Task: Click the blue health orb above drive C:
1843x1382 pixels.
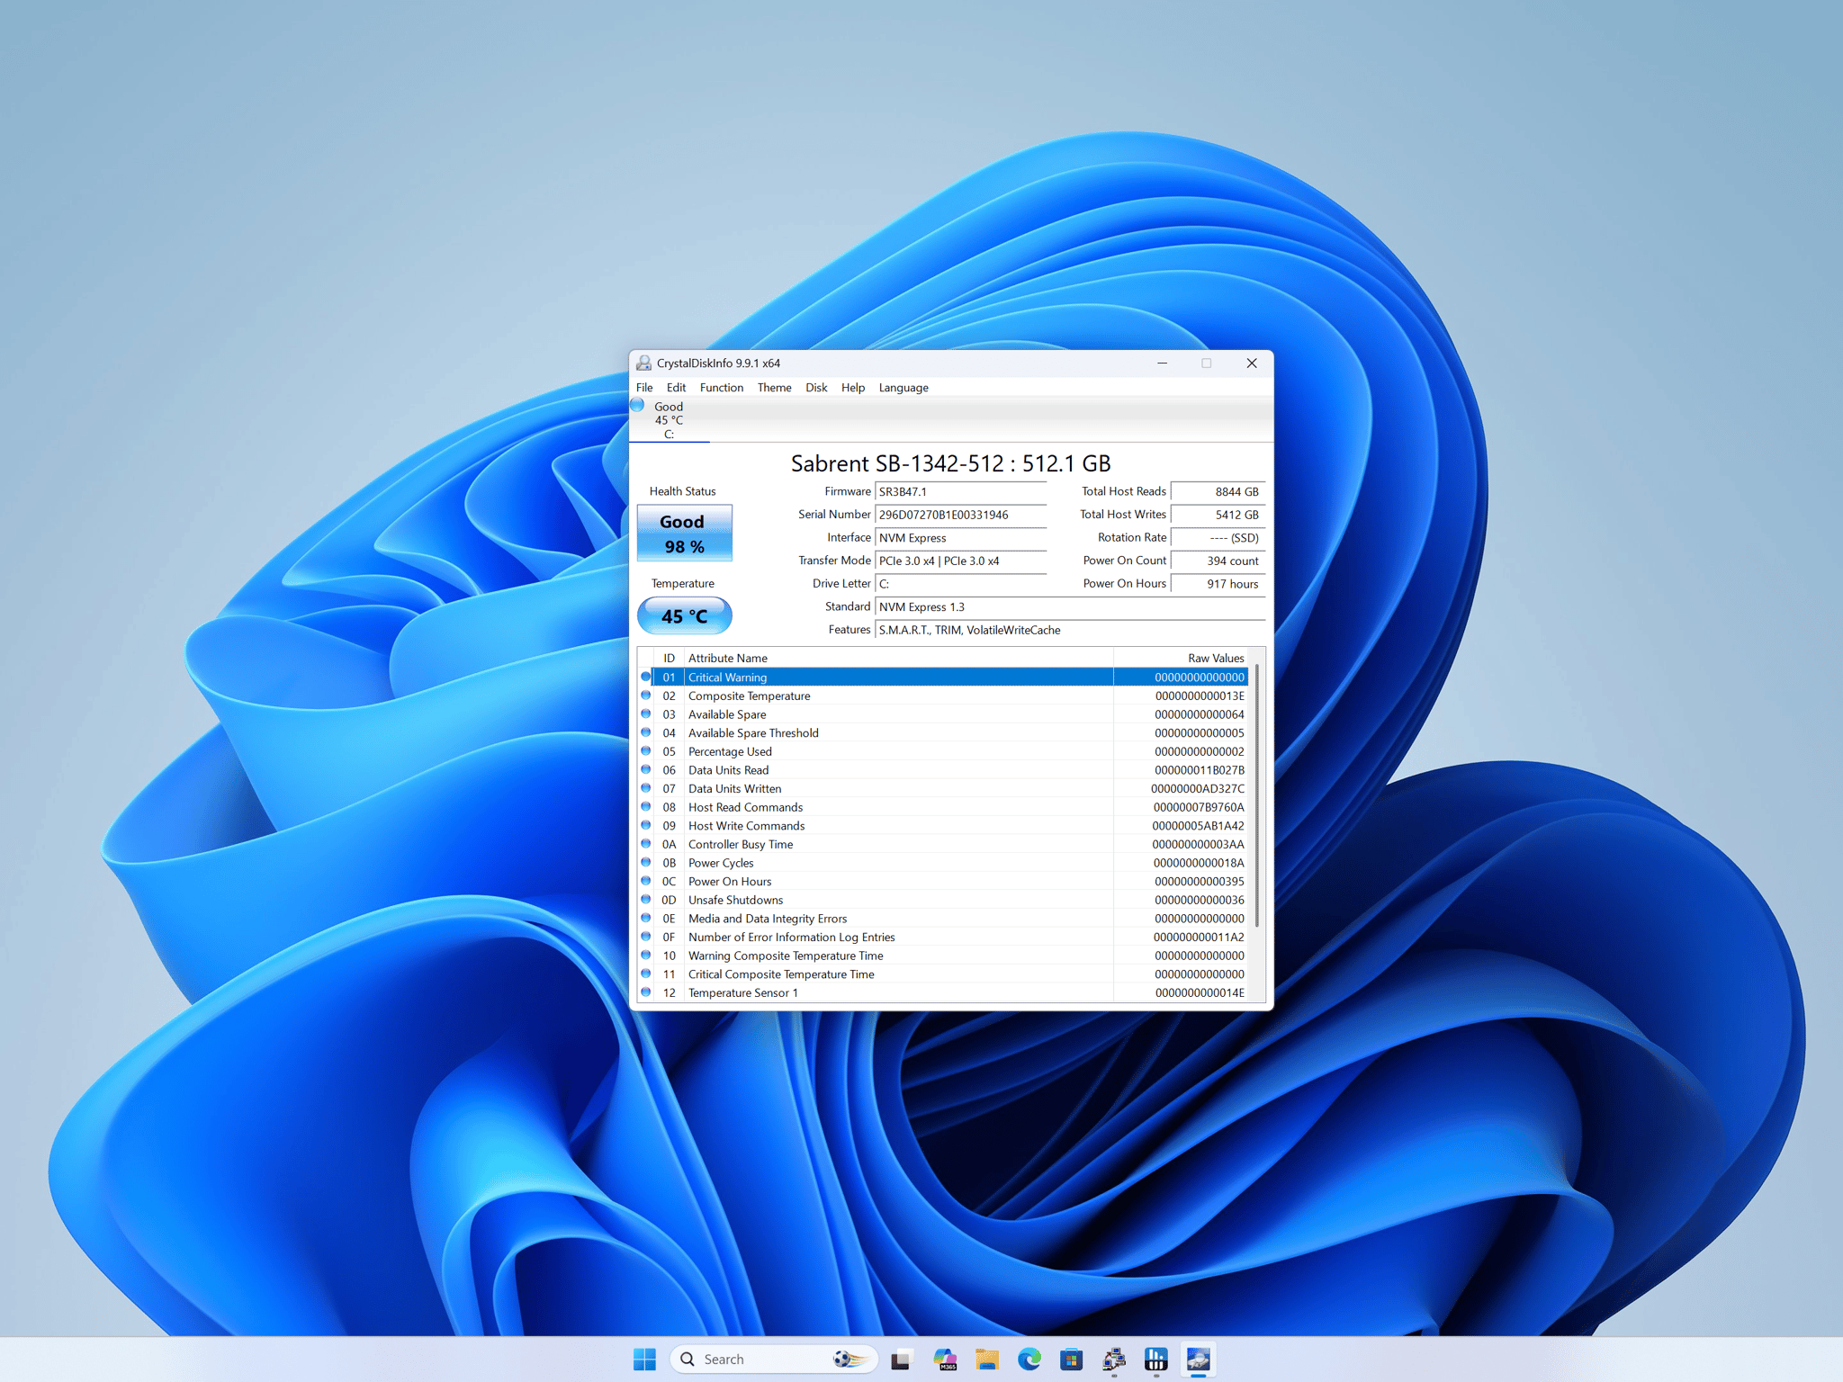Action: 637,405
